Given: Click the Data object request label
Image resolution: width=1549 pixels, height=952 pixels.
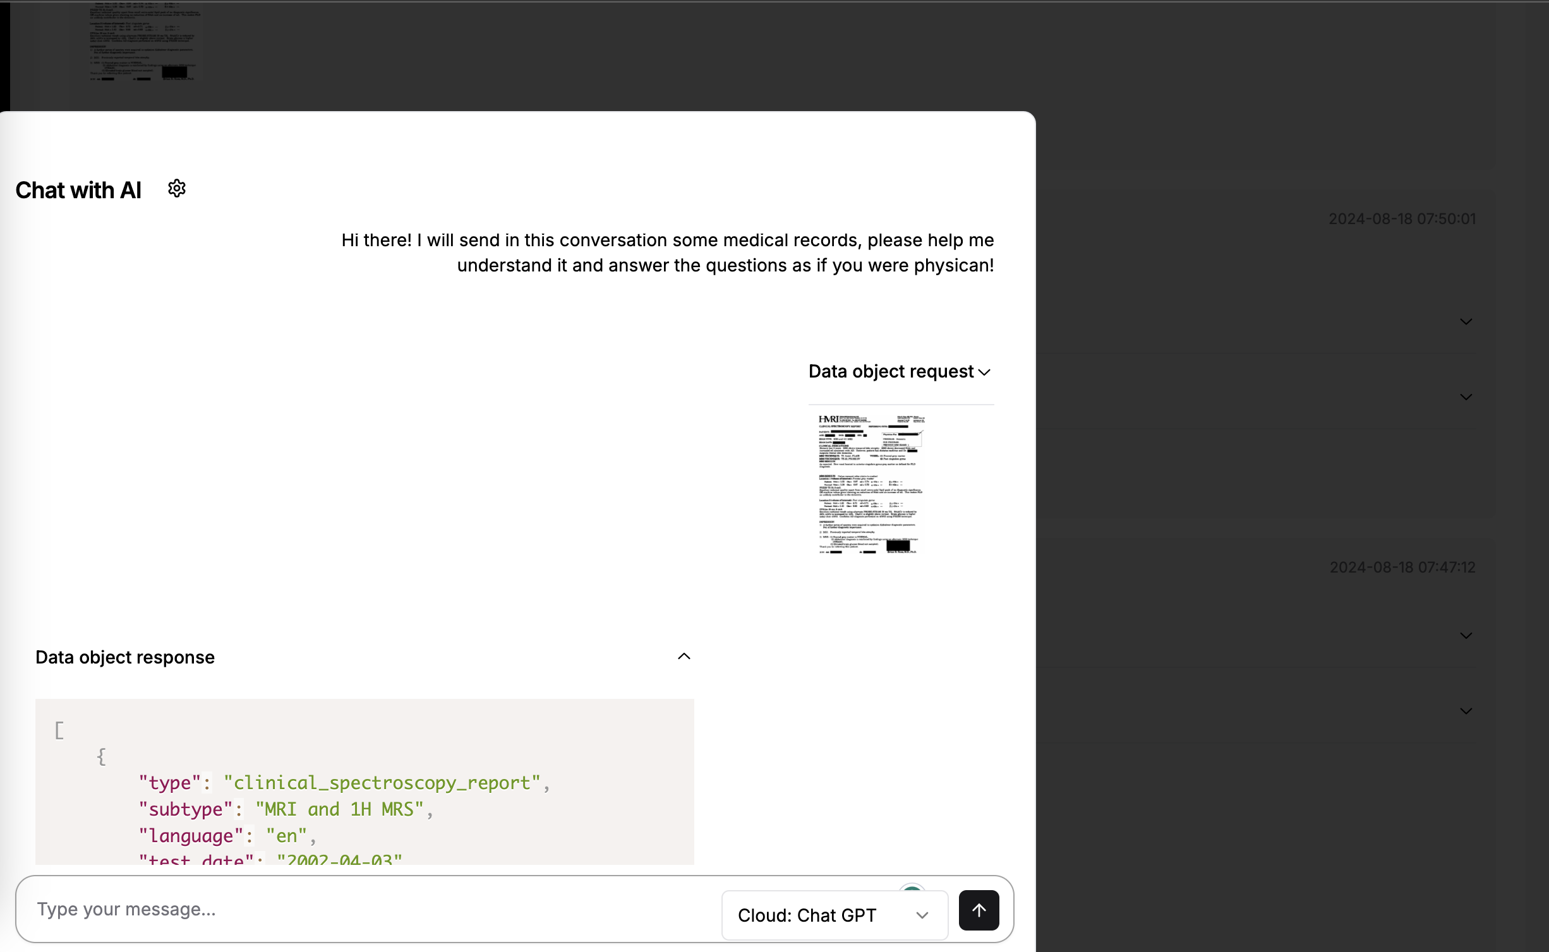Looking at the screenshot, I should [x=891, y=372].
